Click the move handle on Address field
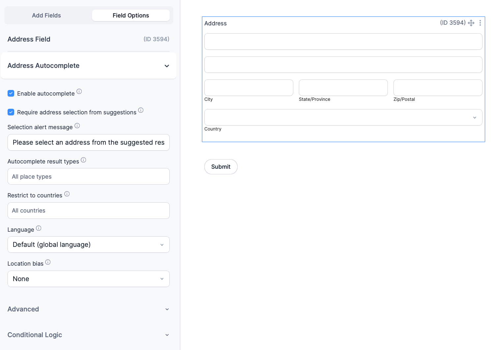The width and height of the screenshot is (492, 350). point(471,23)
